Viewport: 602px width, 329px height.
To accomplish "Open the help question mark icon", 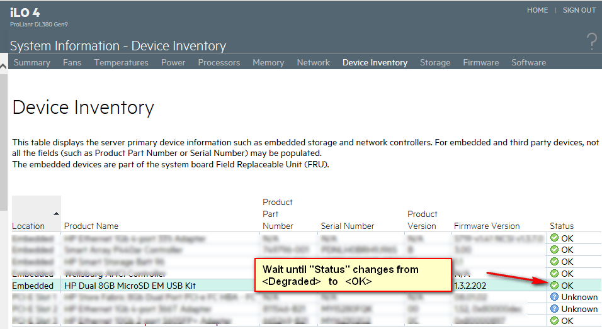I will [592, 41].
